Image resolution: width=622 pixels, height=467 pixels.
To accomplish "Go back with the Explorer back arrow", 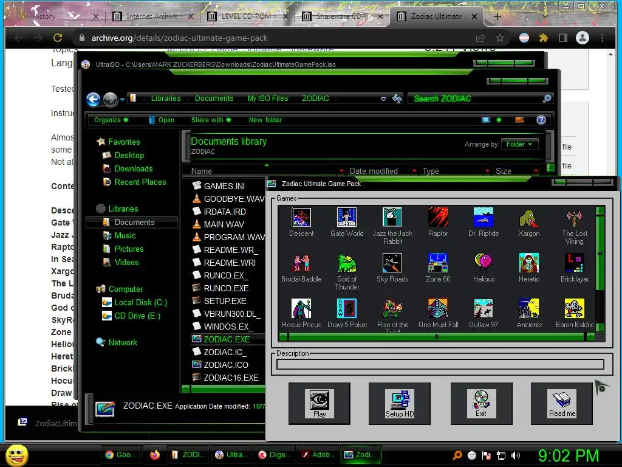I will [93, 99].
